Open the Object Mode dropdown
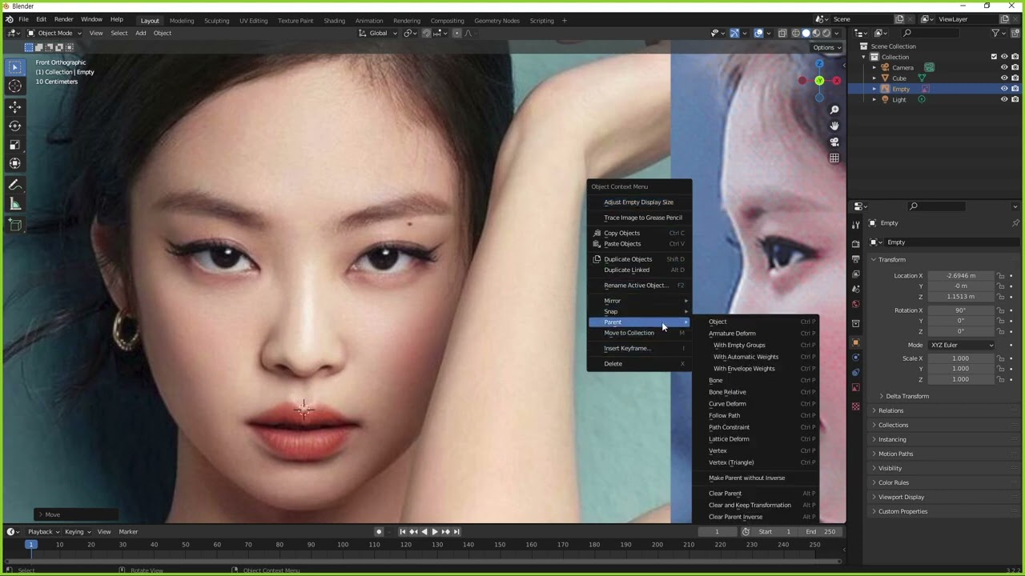Screen dimensions: 1025x576 (54, 33)
